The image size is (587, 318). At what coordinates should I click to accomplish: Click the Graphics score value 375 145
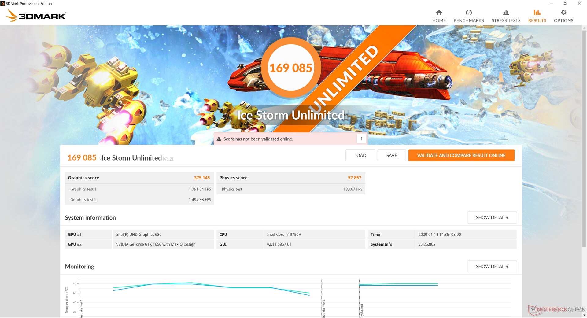pyautogui.click(x=202, y=178)
